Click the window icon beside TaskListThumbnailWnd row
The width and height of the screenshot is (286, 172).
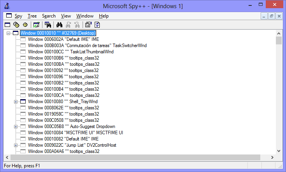pos(23,52)
